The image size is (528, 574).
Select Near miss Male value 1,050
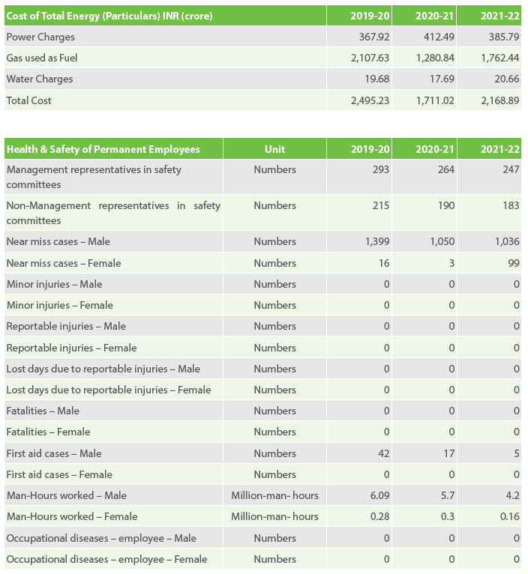pyautogui.click(x=442, y=241)
